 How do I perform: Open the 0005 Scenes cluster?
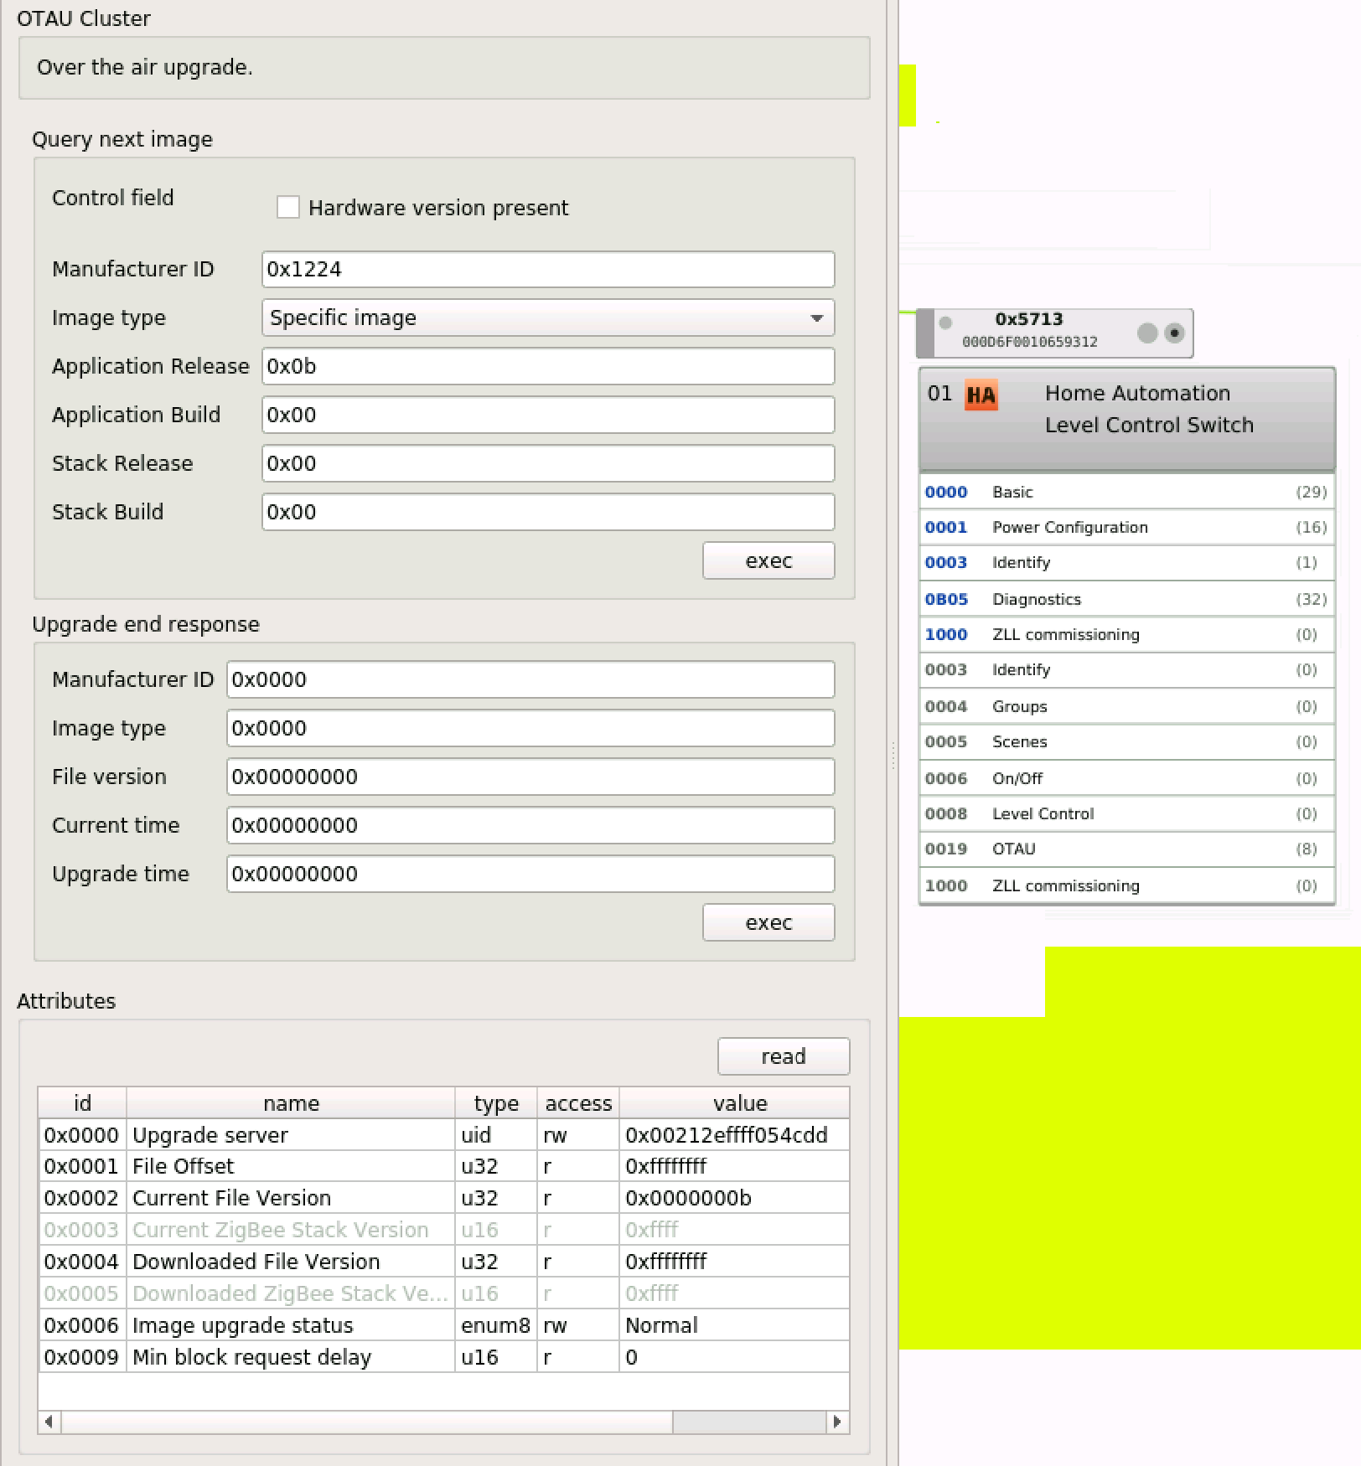(1127, 741)
